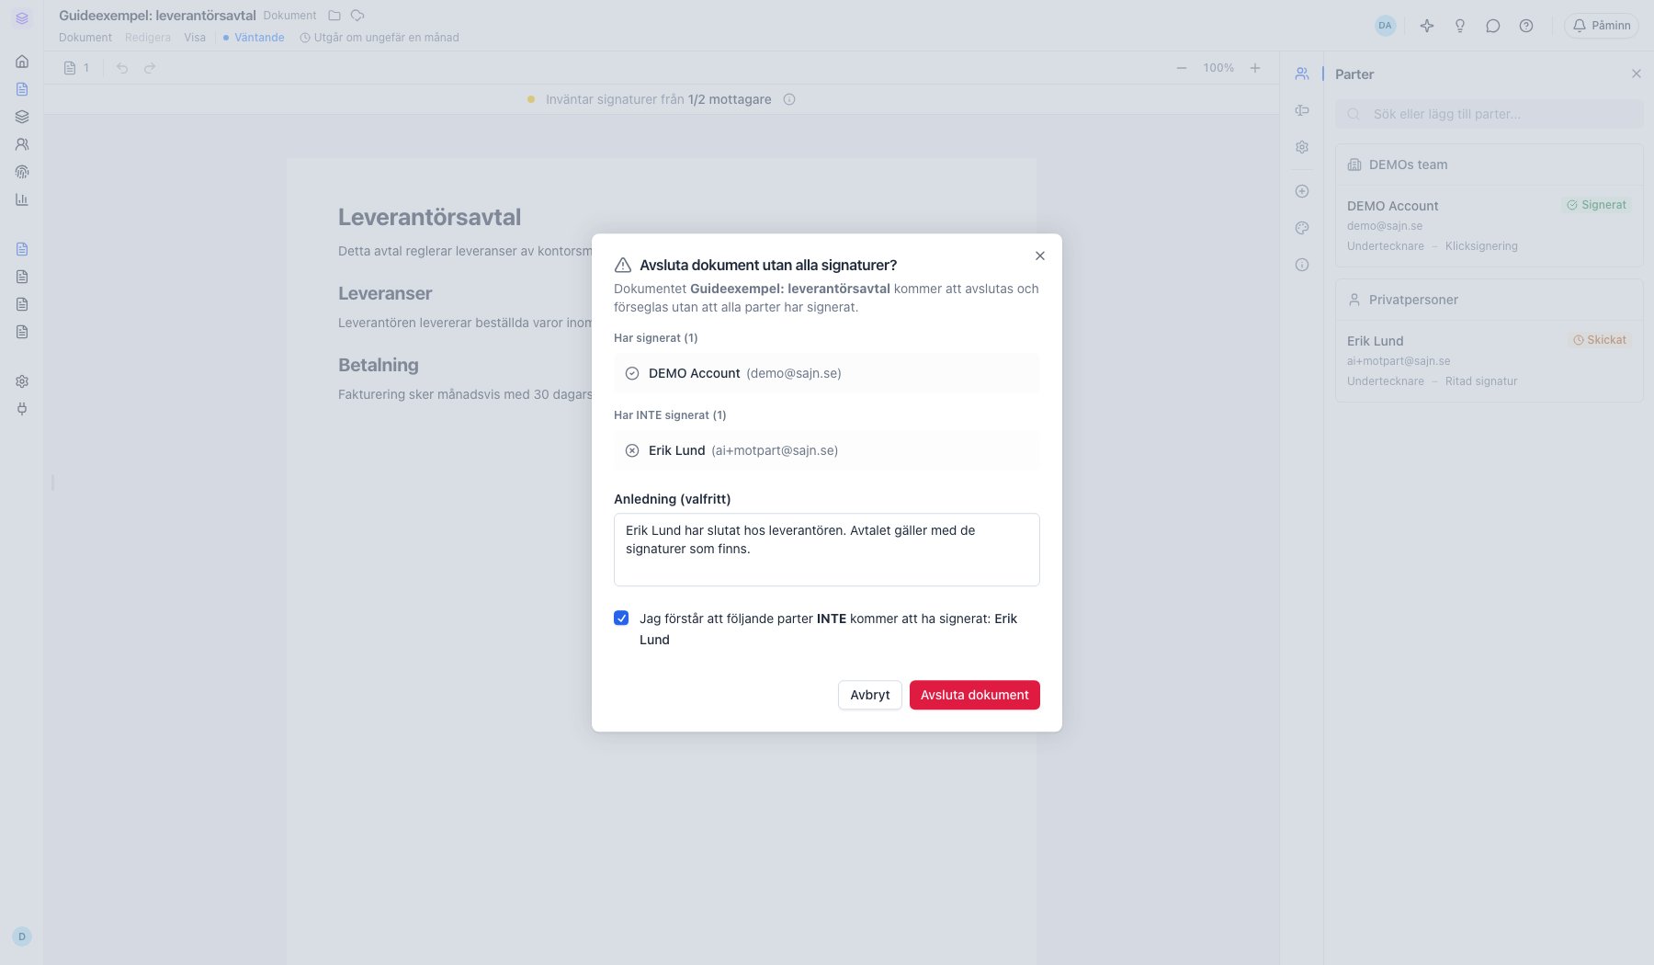Click the sparkle AI icon in header

(x=1427, y=26)
